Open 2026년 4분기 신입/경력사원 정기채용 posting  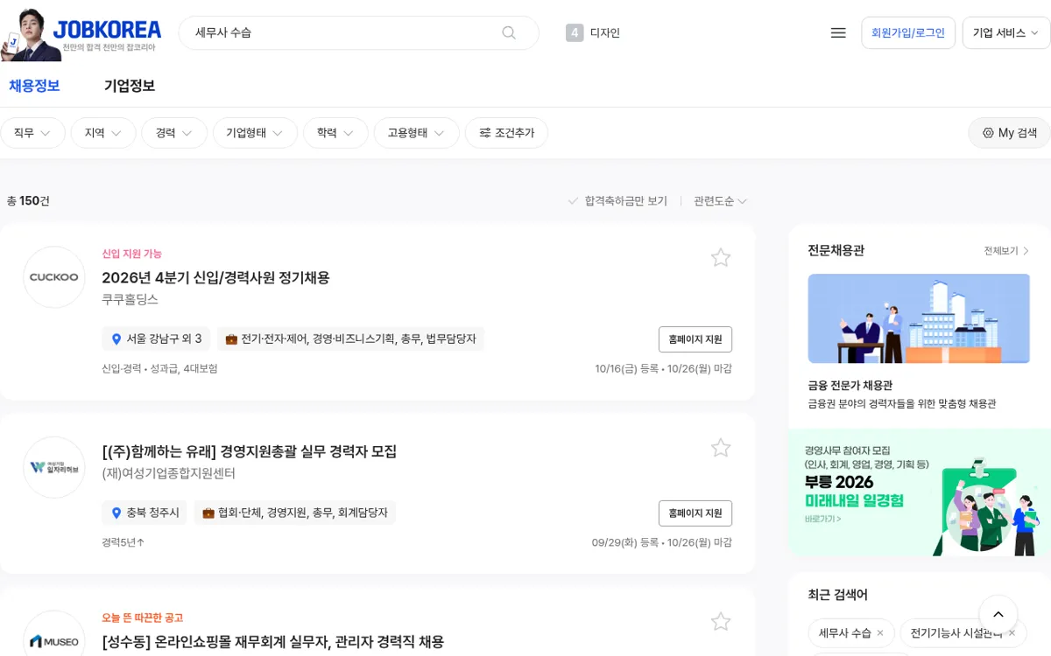(215, 278)
